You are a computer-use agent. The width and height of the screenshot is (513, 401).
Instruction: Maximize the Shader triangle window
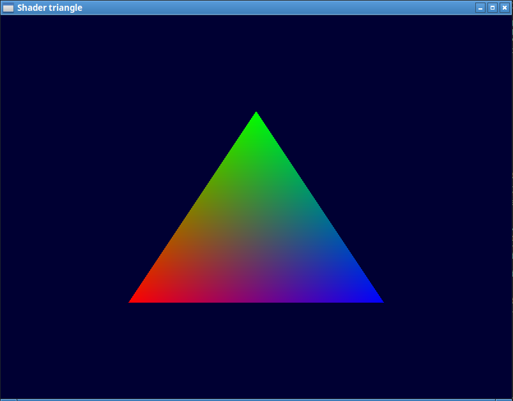click(493, 8)
